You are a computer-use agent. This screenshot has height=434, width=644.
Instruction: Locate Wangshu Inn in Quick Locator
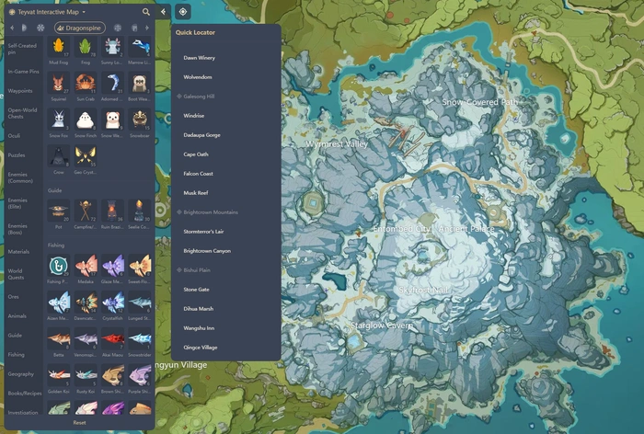(x=199, y=328)
